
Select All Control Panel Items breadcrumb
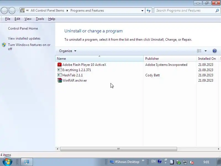click(x=47, y=11)
